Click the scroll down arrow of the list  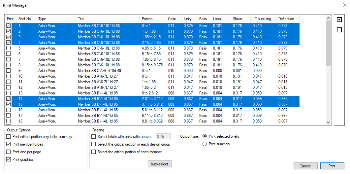pos(328,122)
